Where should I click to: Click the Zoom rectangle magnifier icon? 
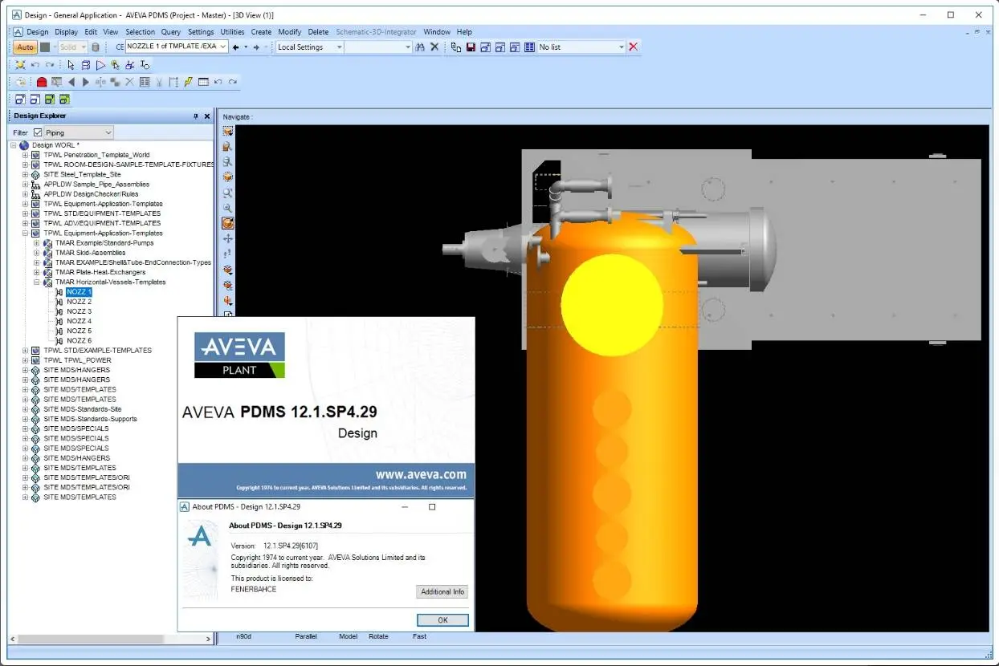228,193
